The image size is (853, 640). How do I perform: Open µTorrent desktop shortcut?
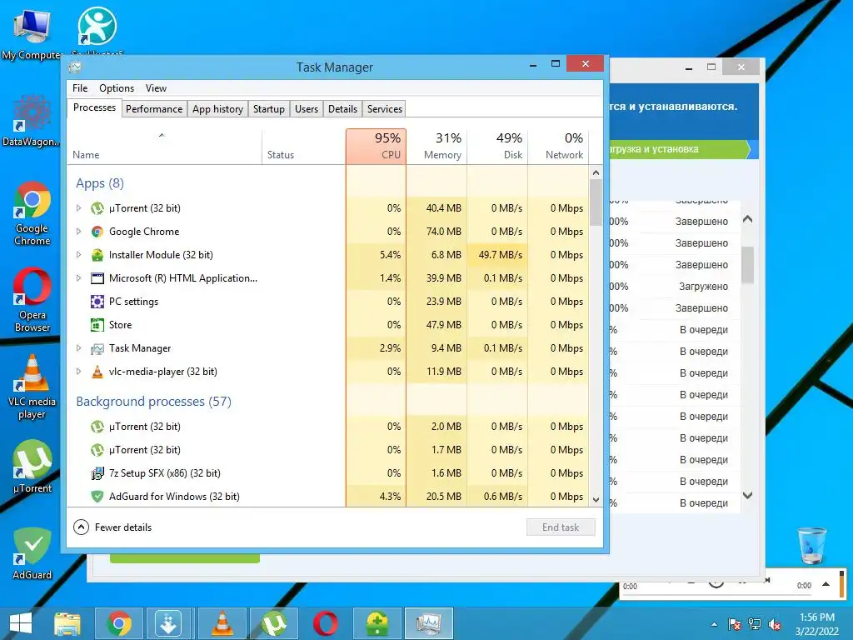pyautogui.click(x=32, y=467)
